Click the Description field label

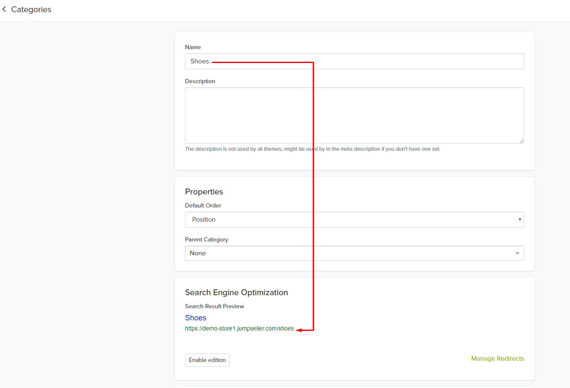click(x=200, y=81)
